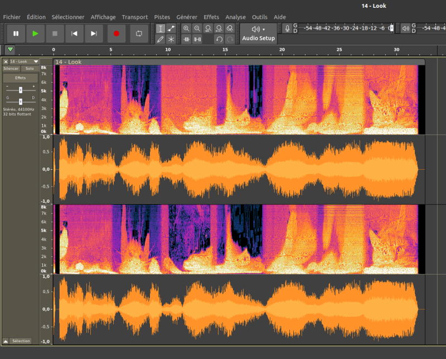Toggle the loop playback button
Image resolution: width=446 pixels, height=359 pixels.
coord(139,33)
